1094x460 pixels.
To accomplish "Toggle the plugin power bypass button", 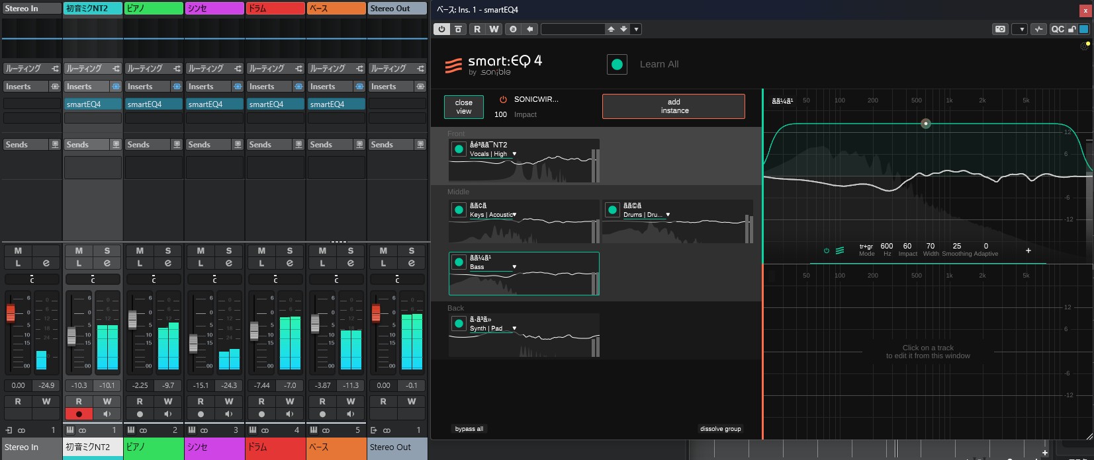I will click(441, 29).
